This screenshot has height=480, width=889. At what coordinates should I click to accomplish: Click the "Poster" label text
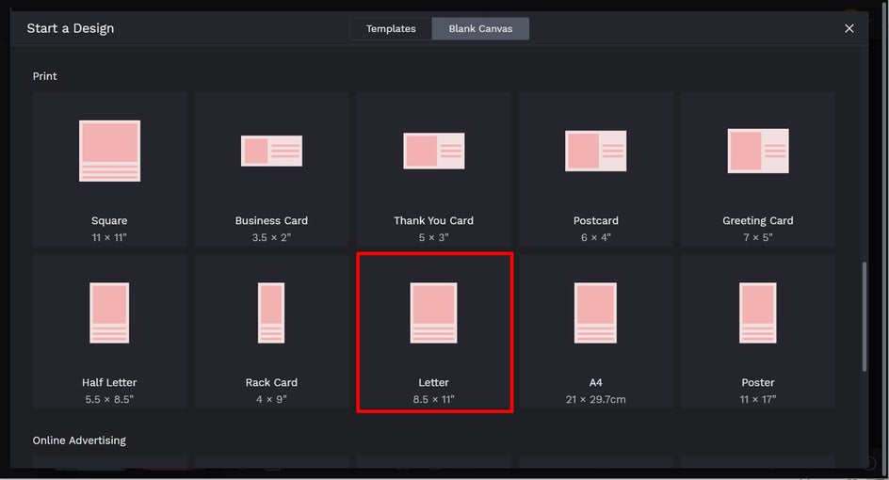[x=758, y=382]
